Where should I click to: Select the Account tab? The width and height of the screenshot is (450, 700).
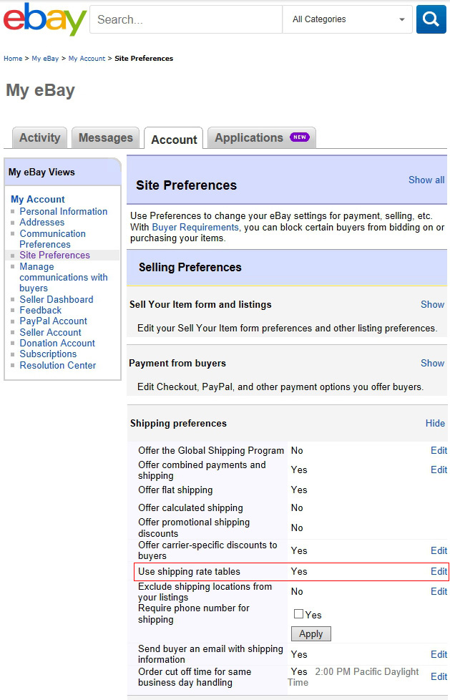(x=174, y=140)
